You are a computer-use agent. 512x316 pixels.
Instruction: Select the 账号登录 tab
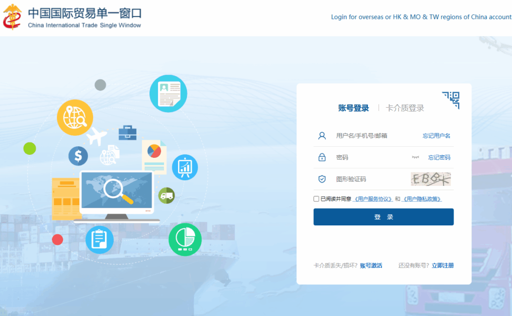[354, 107]
